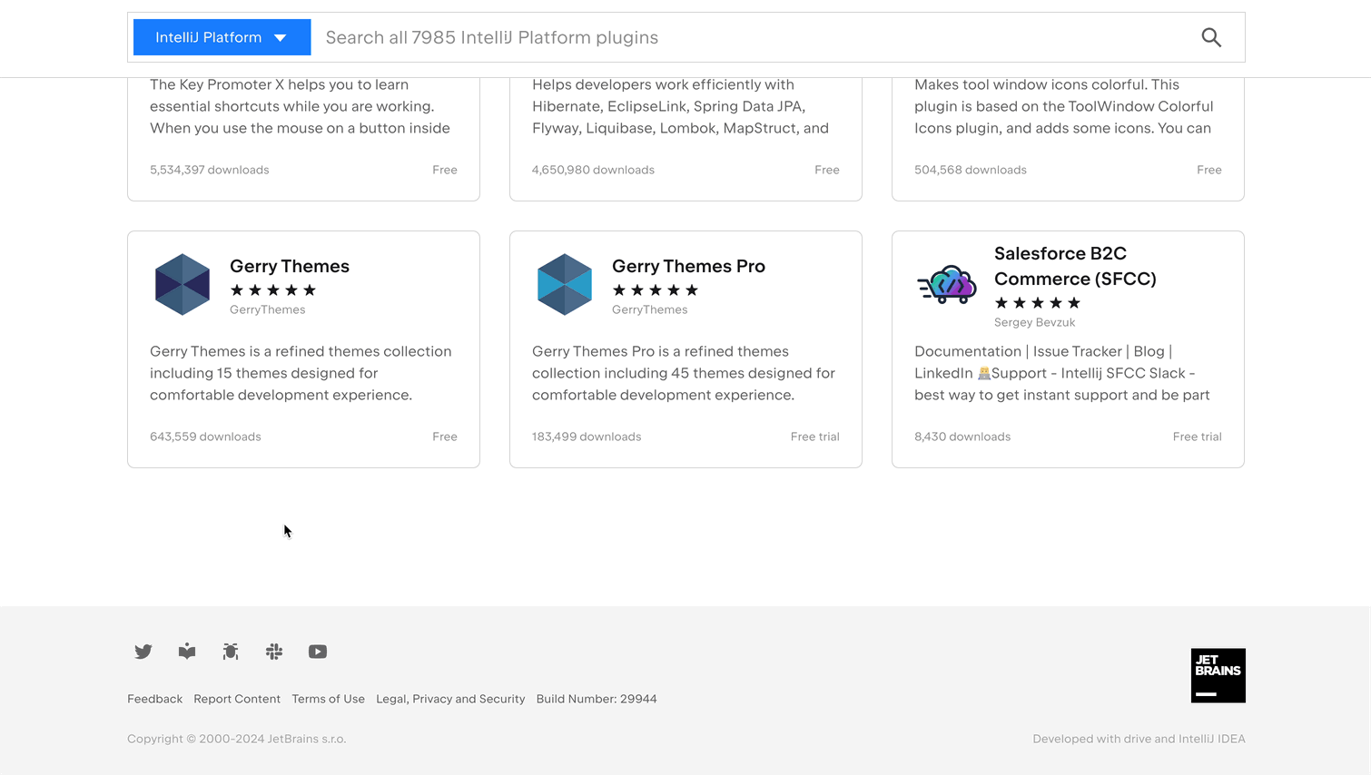Click the JetBrains logo
This screenshot has width=1371, height=775.
[1218, 675]
